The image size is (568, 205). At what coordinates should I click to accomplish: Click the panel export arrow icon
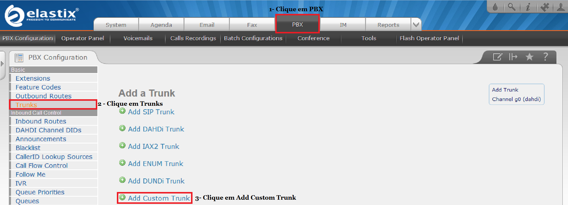point(513,57)
